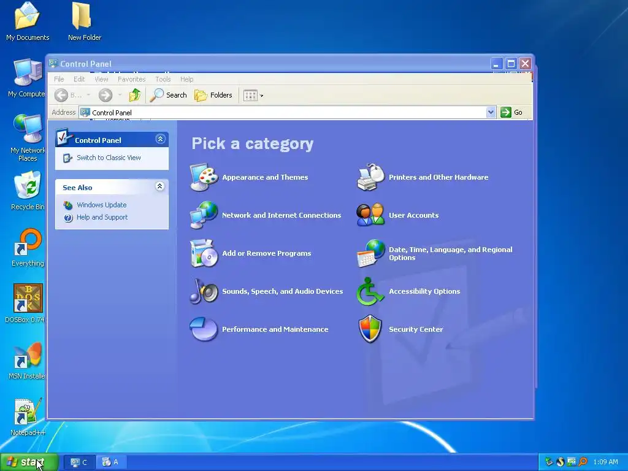Screen dimensions: 628x471
Task: Click the Back arrow toolbar button
Action: point(61,95)
